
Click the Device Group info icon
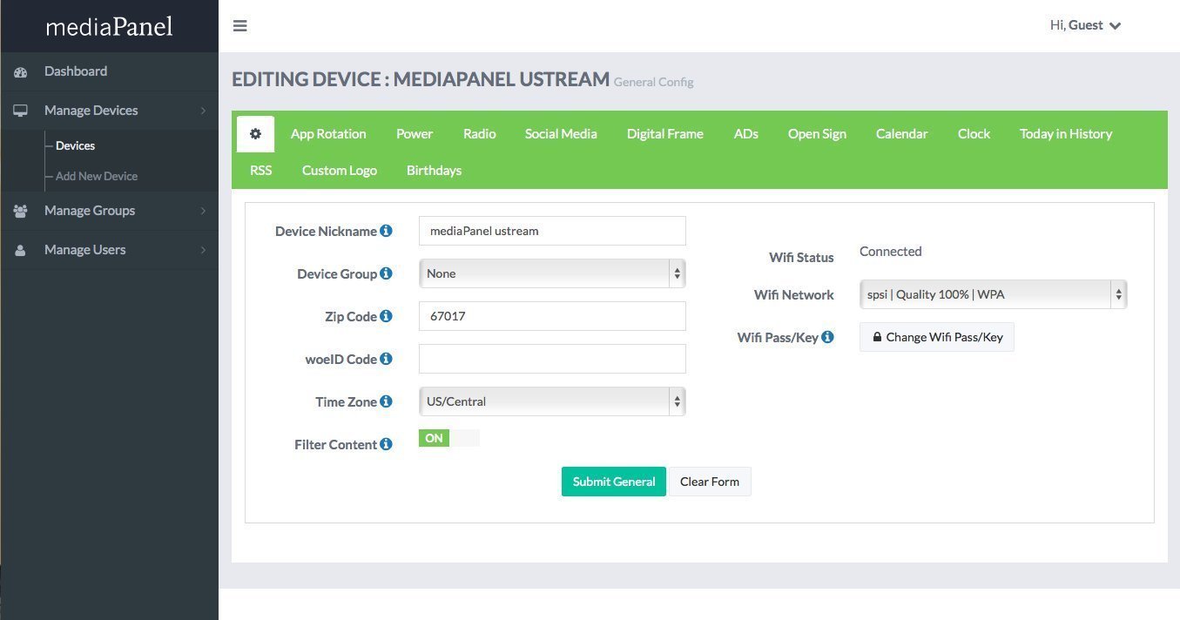coord(386,273)
